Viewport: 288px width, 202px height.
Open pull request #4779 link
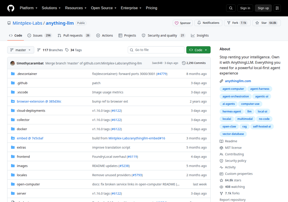[x=162, y=74]
